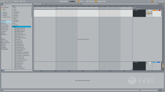Expand the Voices folder
The width and height of the screenshot is (165, 92).
tap(13, 9)
